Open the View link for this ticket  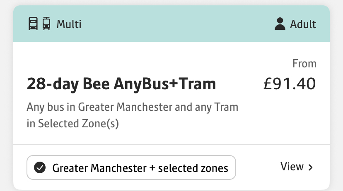pyautogui.click(x=297, y=167)
